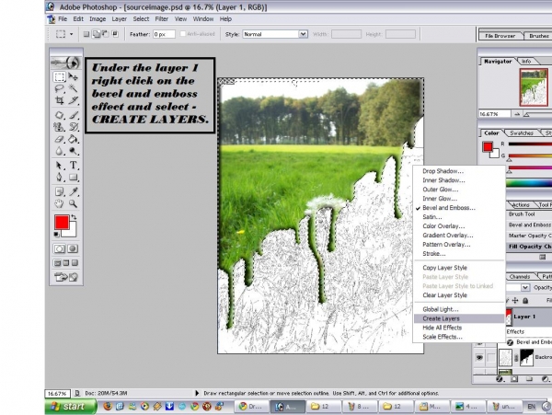
Task: Select the Brush tool in toolbox
Action: pyautogui.click(x=73, y=115)
